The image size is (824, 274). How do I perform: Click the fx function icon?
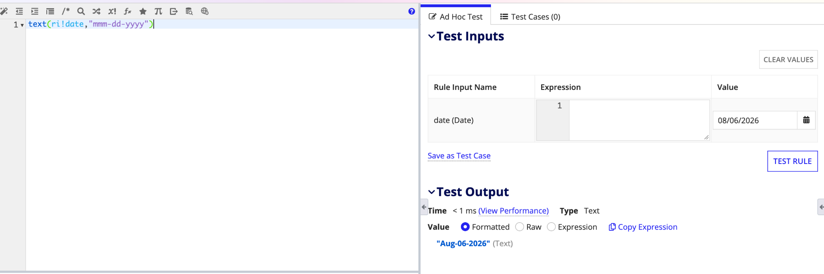[127, 11]
